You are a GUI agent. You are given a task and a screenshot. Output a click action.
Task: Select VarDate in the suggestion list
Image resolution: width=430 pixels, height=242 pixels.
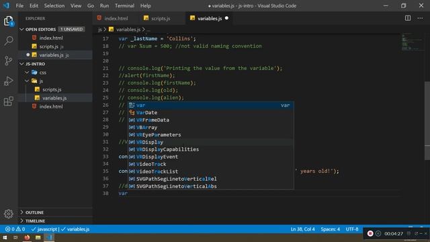tap(211, 112)
